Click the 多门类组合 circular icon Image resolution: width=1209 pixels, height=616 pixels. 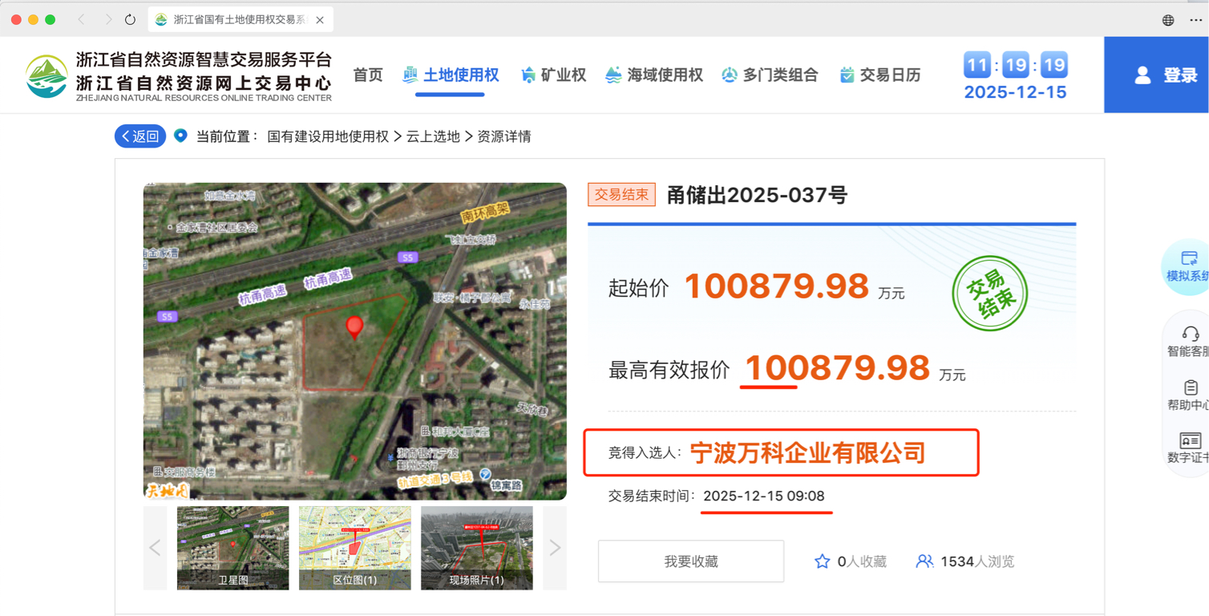coord(729,75)
